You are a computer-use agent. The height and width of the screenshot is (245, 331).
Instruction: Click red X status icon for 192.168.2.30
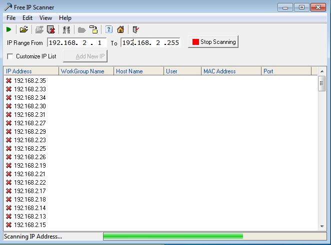8,106
